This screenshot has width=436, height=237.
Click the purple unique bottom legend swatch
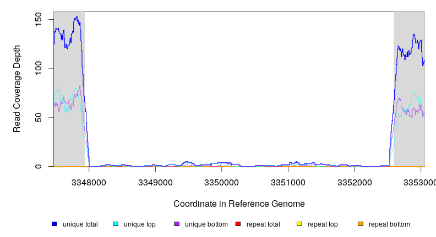177,224
